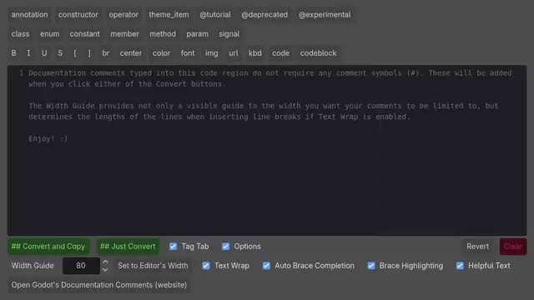Insert a br line break tag
Viewport: 534px width, 300px height.
click(106, 53)
